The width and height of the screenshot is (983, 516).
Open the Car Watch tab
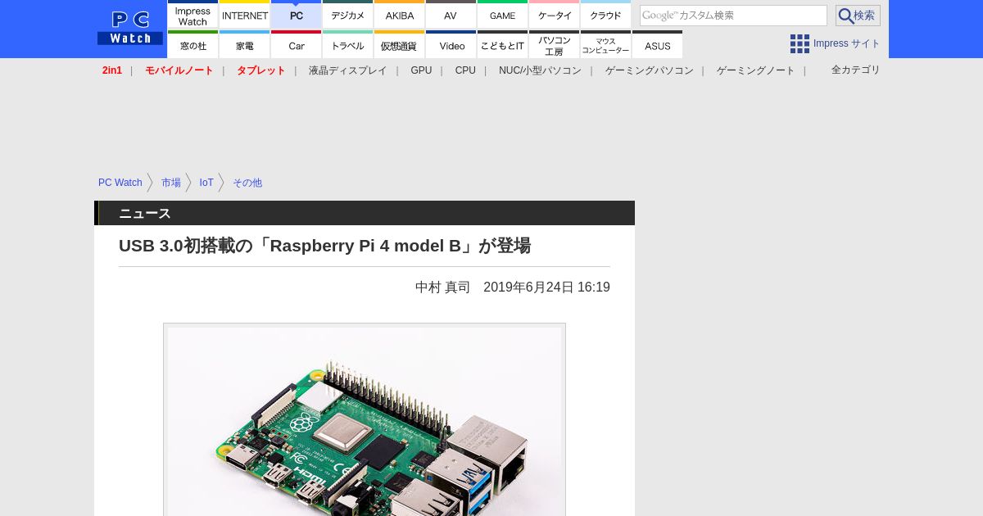click(x=296, y=44)
